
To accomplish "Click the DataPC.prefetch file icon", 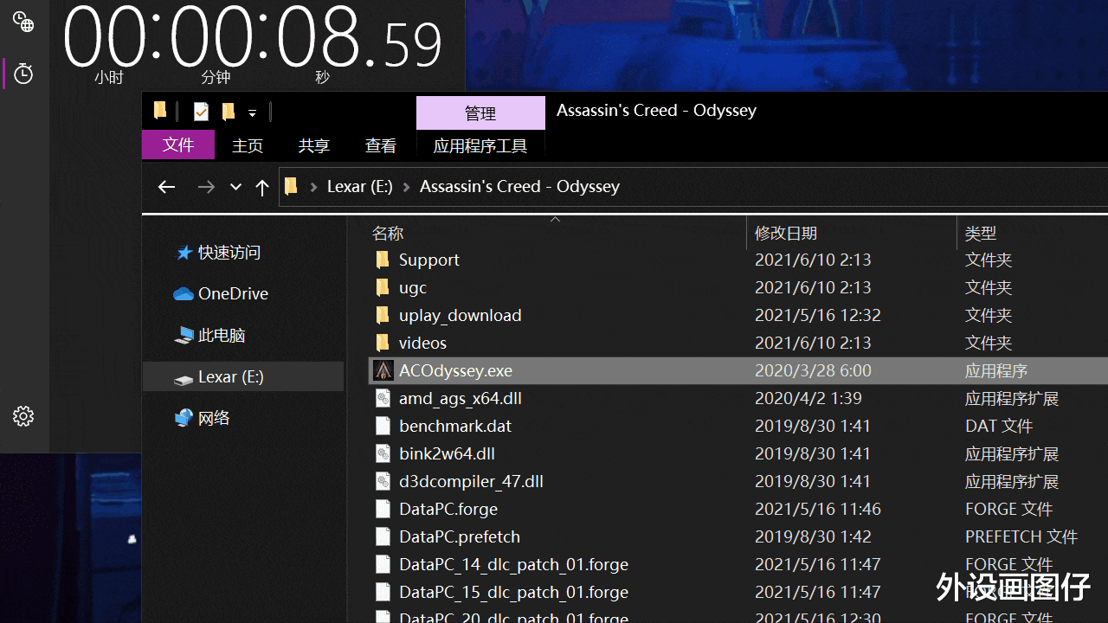I will (383, 536).
